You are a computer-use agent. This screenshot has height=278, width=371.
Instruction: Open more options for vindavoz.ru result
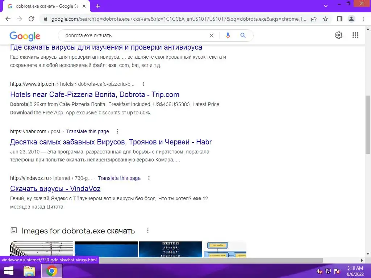[149, 178]
